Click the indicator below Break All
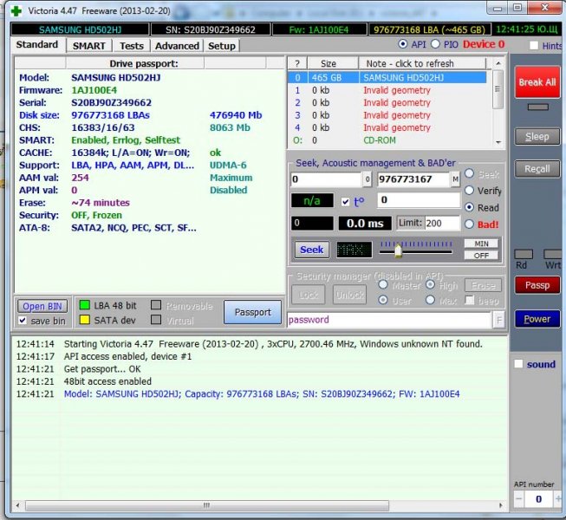Image resolution: width=566 pixels, height=520 pixels. (538, 107)
